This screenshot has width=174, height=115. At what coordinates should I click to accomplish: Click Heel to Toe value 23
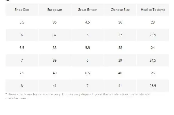point(153,22)
